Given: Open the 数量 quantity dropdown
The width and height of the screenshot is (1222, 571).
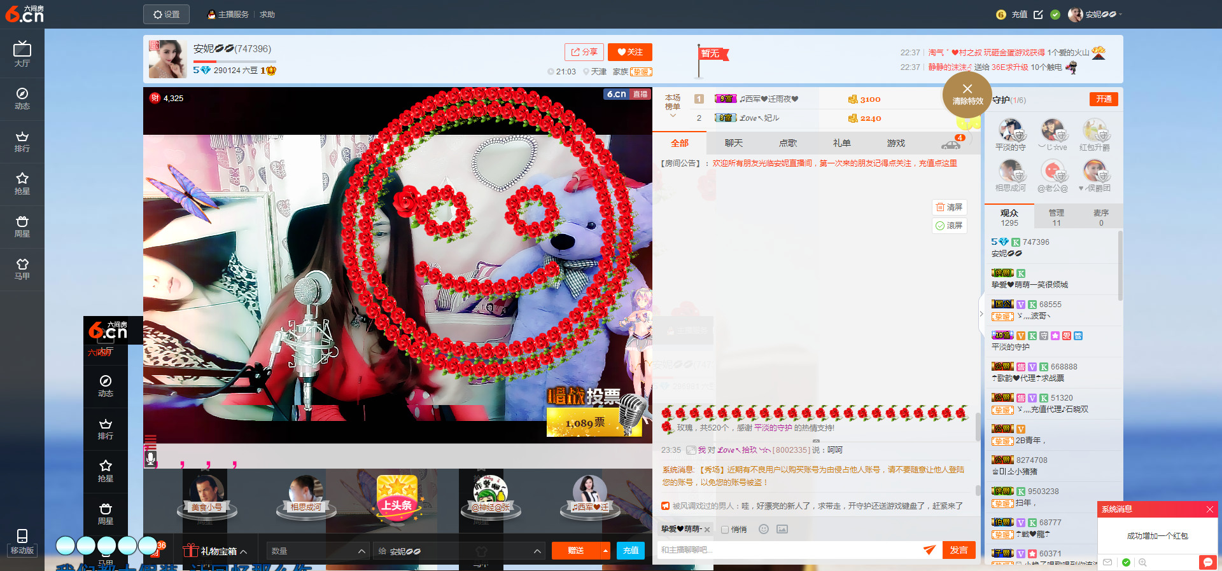Looking at the screenshot, I should [318, 551].
